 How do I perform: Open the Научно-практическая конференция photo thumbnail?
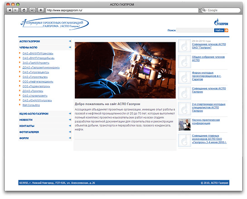point(184,124)
